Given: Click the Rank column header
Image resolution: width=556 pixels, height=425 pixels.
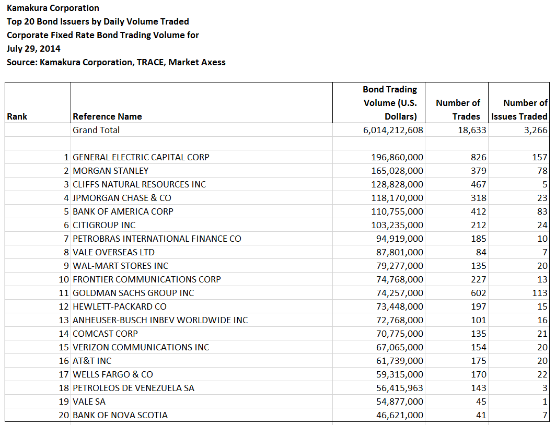Looking at the screenshot, I should click(17, 116).
